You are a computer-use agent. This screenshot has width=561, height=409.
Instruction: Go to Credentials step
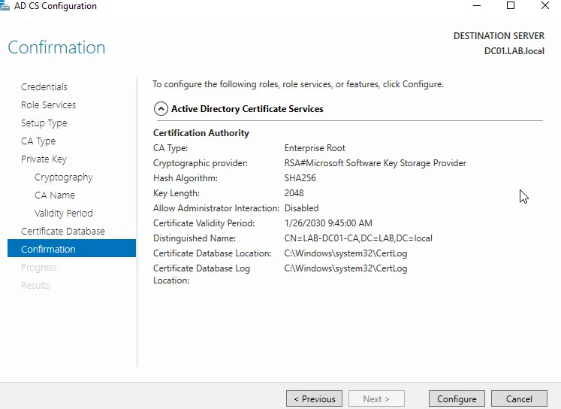(44, 86)
